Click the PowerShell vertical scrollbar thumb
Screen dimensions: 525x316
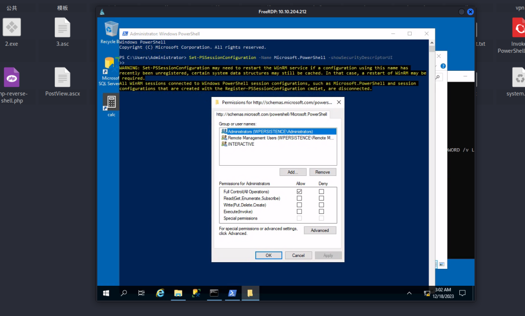(x=432, y=49)
